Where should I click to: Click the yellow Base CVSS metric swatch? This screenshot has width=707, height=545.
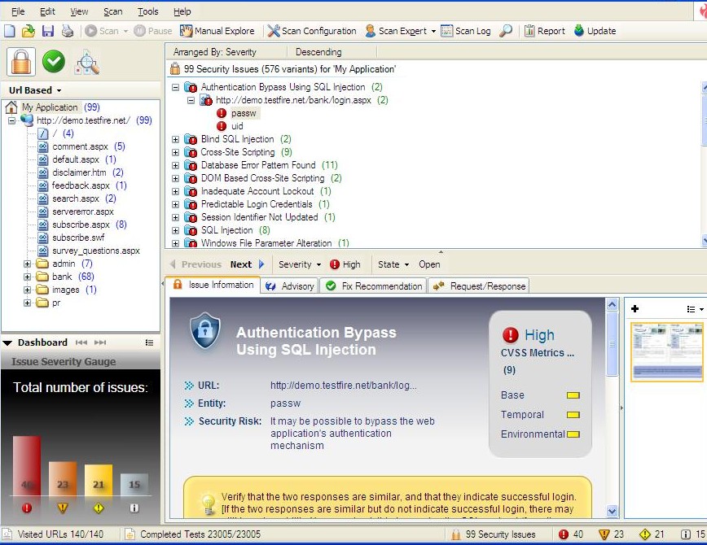(x=573, y=395)
